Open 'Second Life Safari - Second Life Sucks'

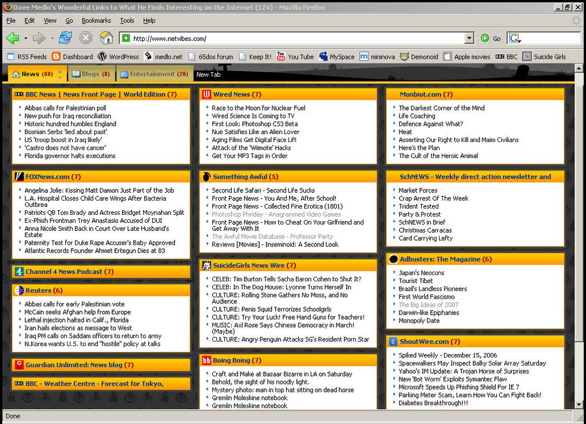pos(263,190)
